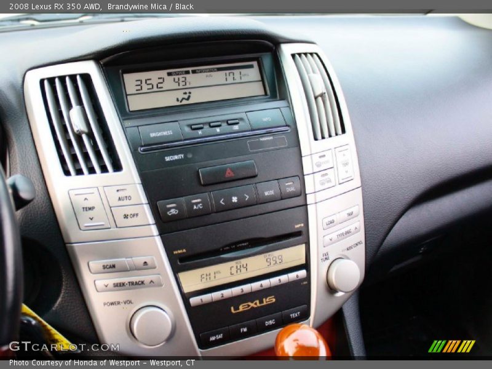Select radio preset 4
This screenshot has width=492, height=369.
pyautogui.click(x=261, y=285)
